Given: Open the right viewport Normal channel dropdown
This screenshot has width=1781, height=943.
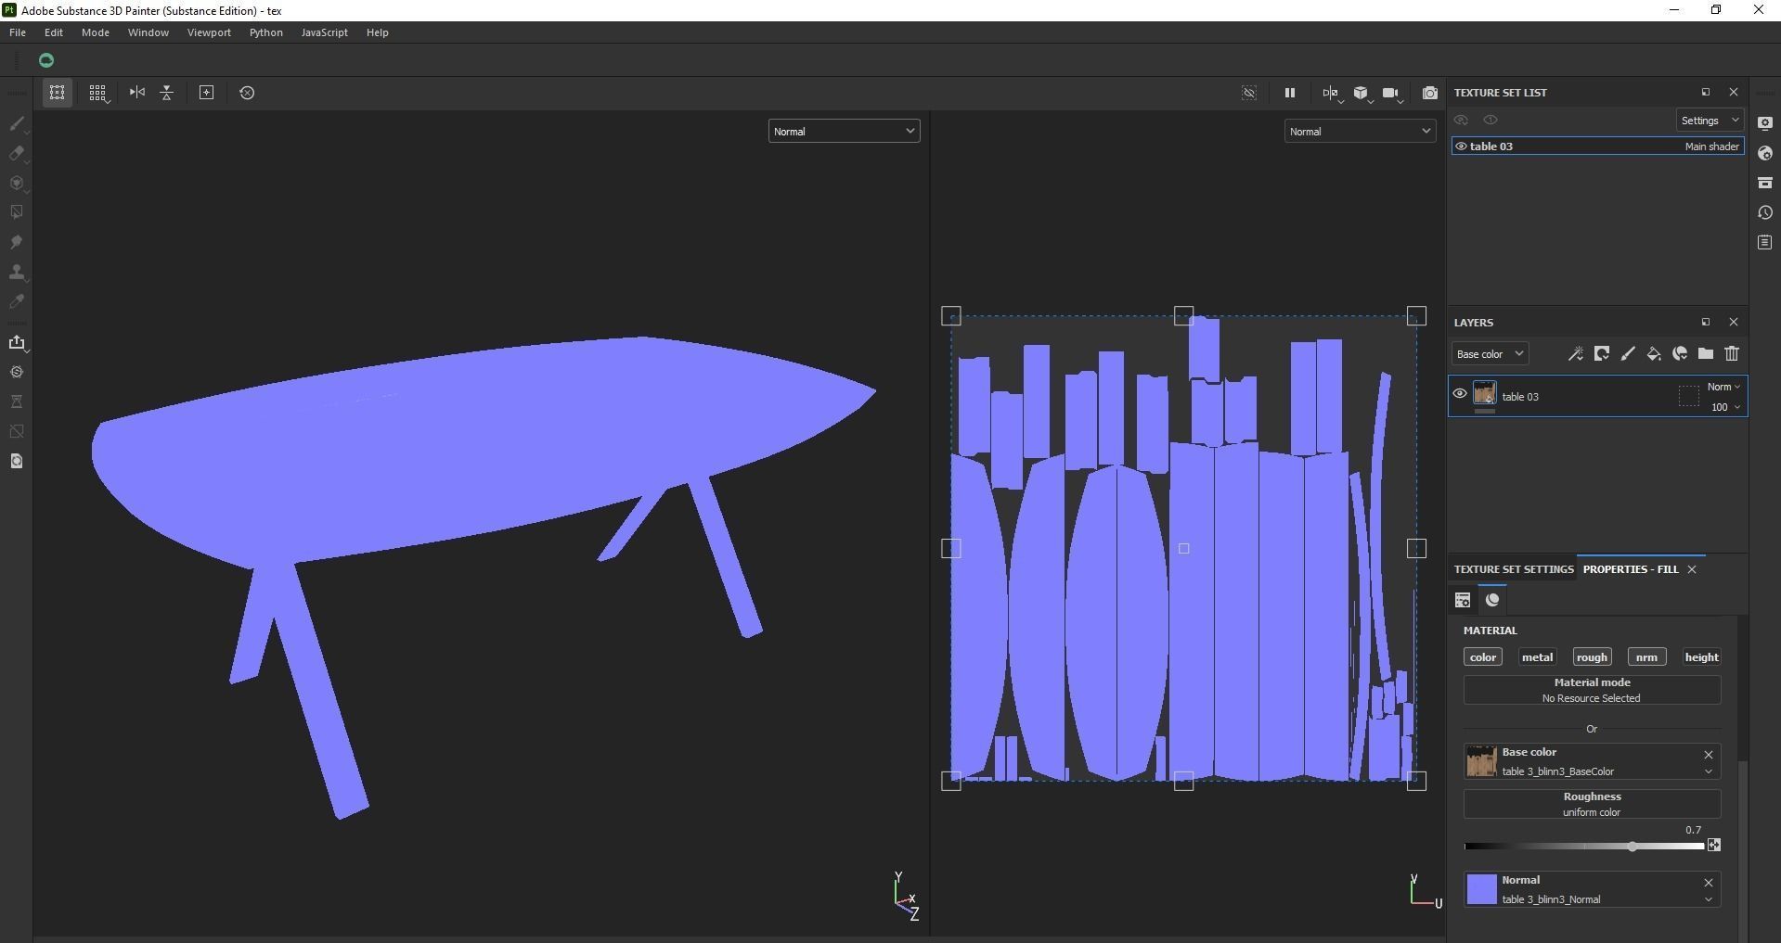Looking at the screenshot, I should (x=1360, y=132).
